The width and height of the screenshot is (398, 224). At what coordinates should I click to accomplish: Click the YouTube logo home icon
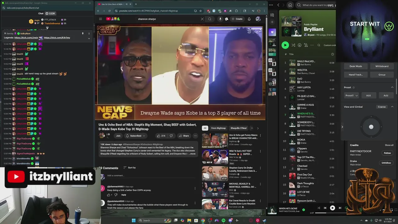pyautogui.click(x=113, y=19)
